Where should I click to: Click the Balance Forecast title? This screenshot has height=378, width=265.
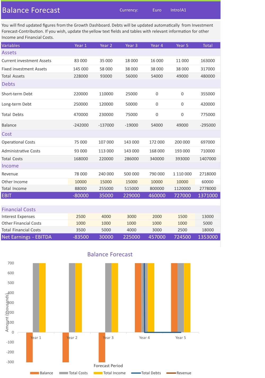(31, 10)
